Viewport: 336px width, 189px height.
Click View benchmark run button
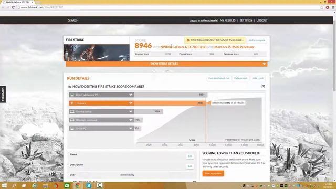(x=219, y=78)
